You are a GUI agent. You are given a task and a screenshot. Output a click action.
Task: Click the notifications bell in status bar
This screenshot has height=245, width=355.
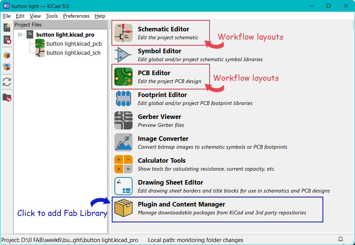click(341, 239)
